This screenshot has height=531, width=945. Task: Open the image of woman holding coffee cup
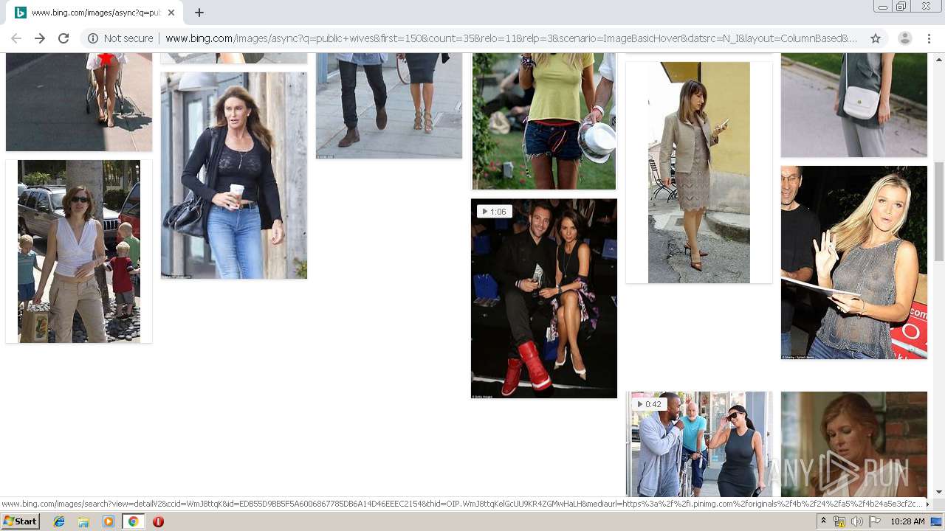[x=234, y=176]
